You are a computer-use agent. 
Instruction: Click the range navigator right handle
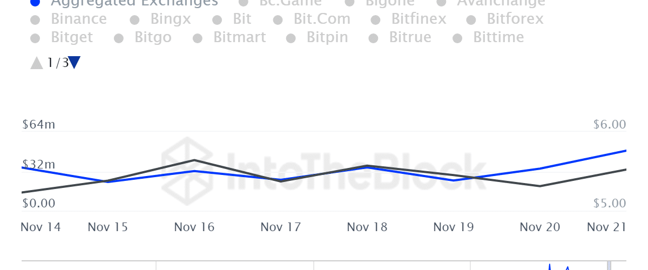pyautogui.click(x=609, y=265)
